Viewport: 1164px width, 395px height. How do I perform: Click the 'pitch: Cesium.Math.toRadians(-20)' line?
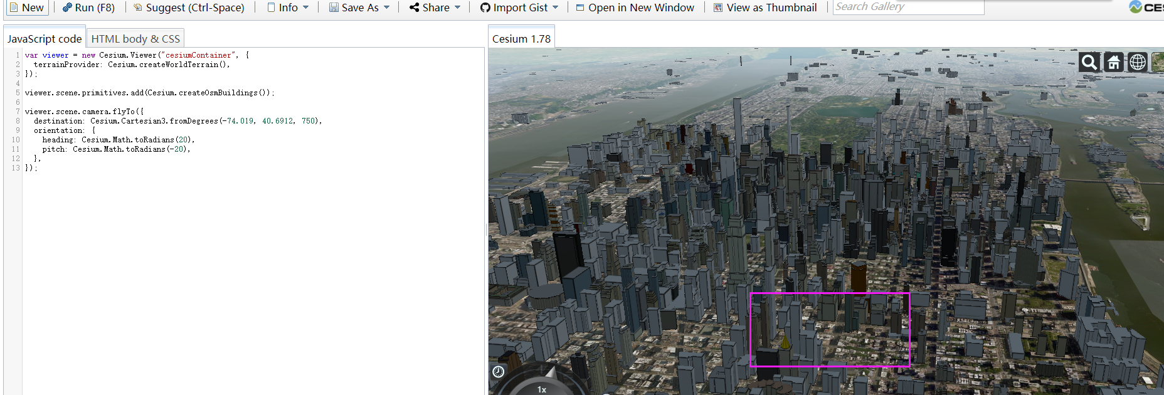[x=116, y=149]
